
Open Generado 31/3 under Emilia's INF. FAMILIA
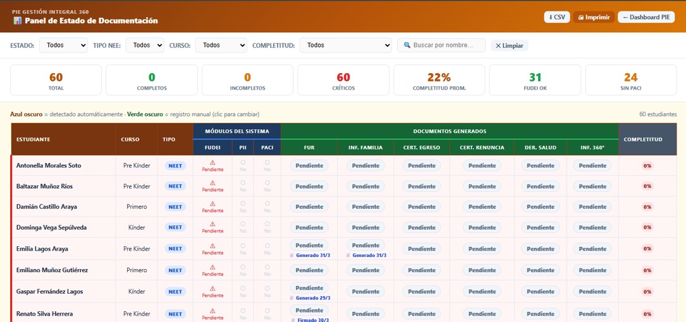click(x=366, y=255)
